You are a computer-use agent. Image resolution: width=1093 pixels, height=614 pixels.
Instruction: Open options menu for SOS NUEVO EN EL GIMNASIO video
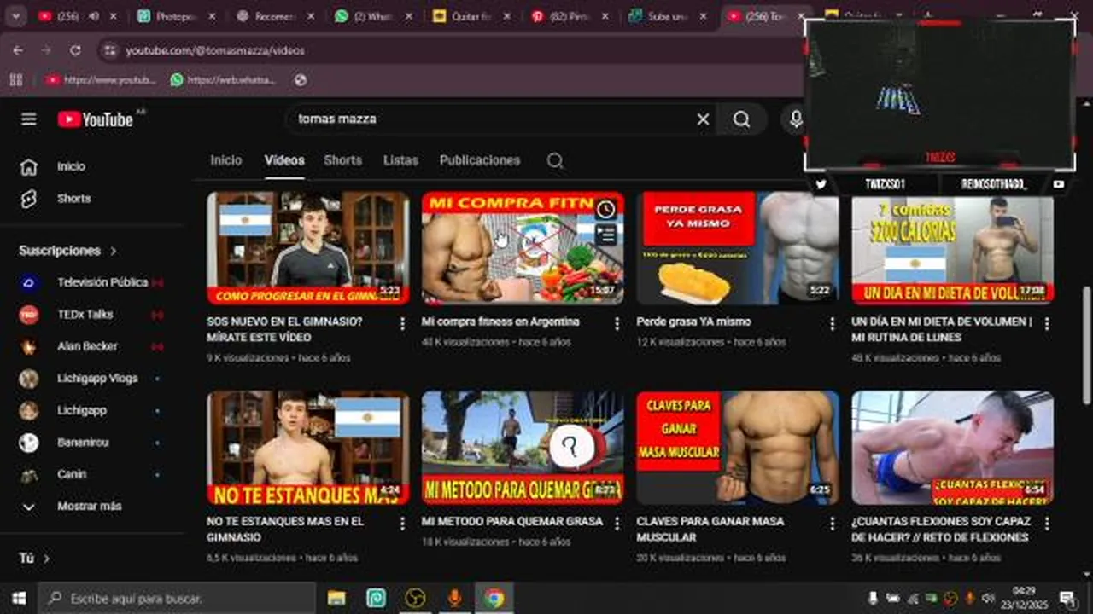click(x=402, y=323)
